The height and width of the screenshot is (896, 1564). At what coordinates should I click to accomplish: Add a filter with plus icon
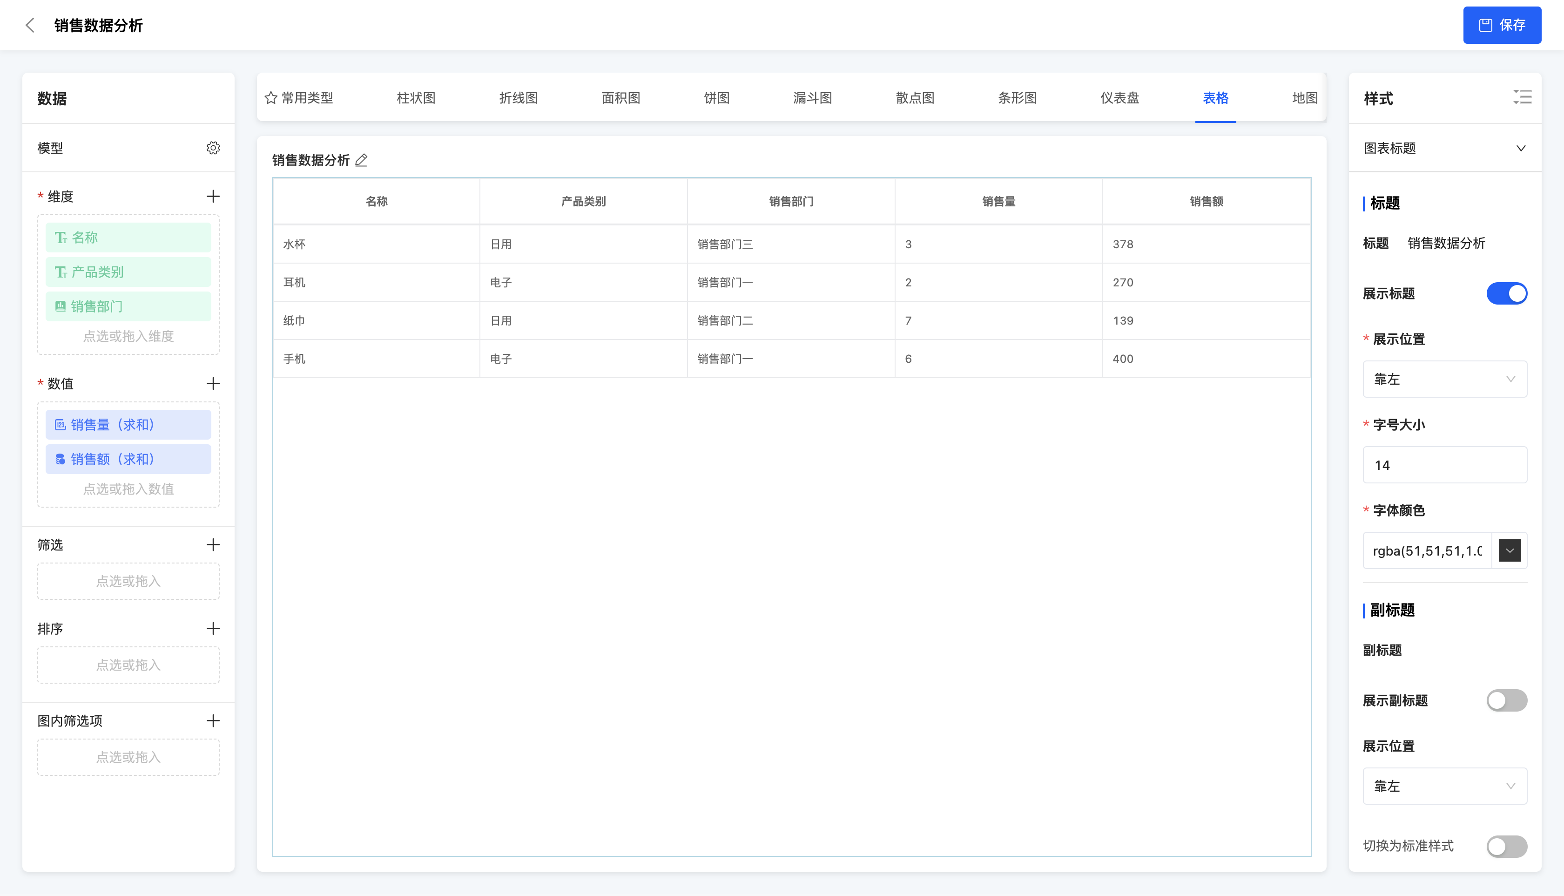(213, 544)
